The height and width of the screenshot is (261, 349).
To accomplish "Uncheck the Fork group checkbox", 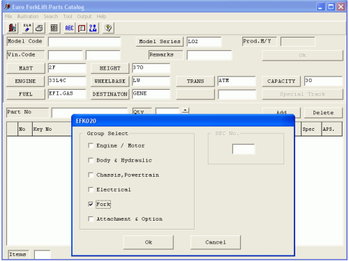I will tap(91, 204).
